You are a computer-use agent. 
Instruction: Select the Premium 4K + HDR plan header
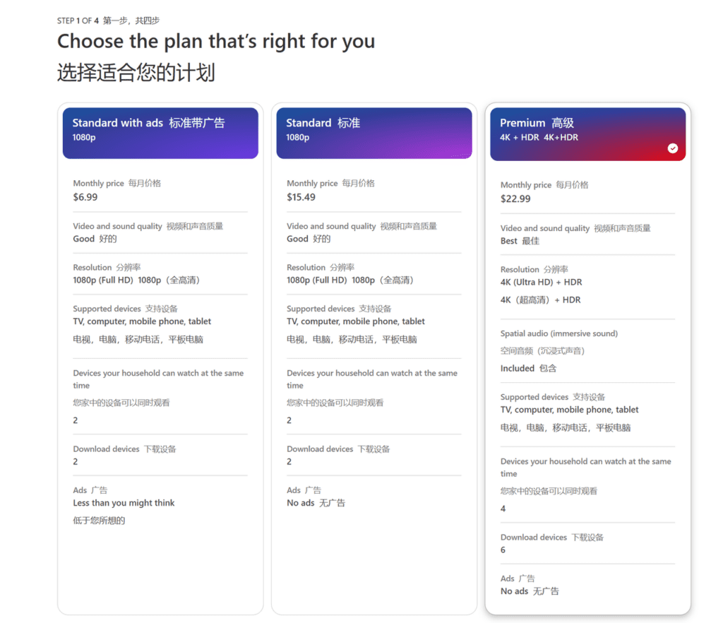pos(588,134)
